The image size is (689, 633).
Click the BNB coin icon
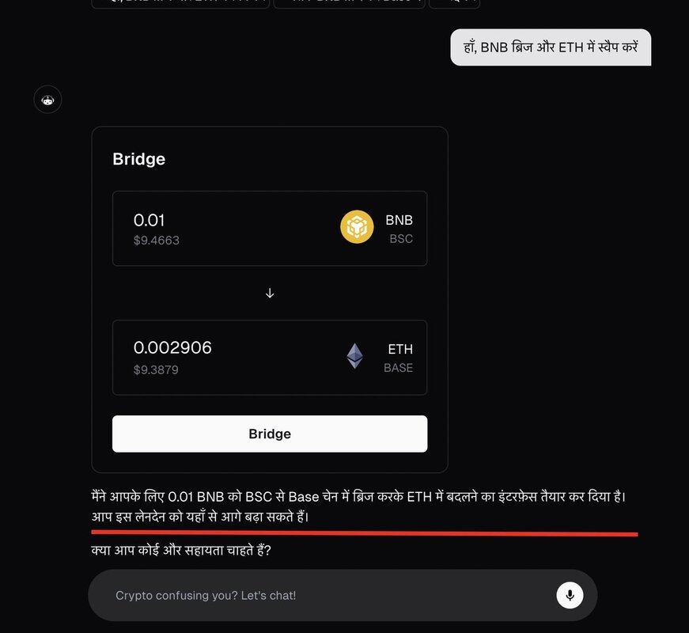point(357,227)
